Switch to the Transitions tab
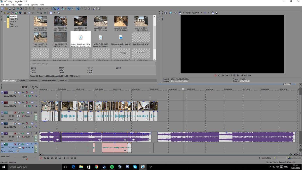This screenshot has width=302, height=170. point(33,80)
